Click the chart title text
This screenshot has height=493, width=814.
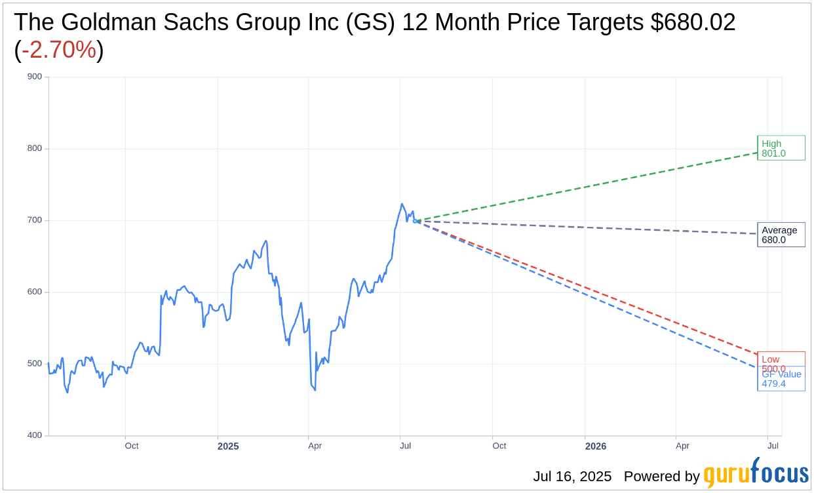pyautogui.click(x=374, y=23)
